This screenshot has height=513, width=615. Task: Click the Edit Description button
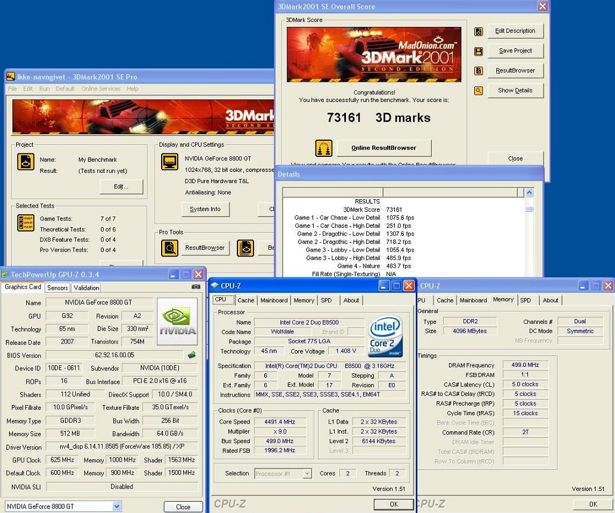[515, 30]
